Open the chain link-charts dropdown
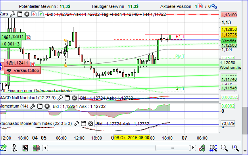 click(x=14, y=148)
